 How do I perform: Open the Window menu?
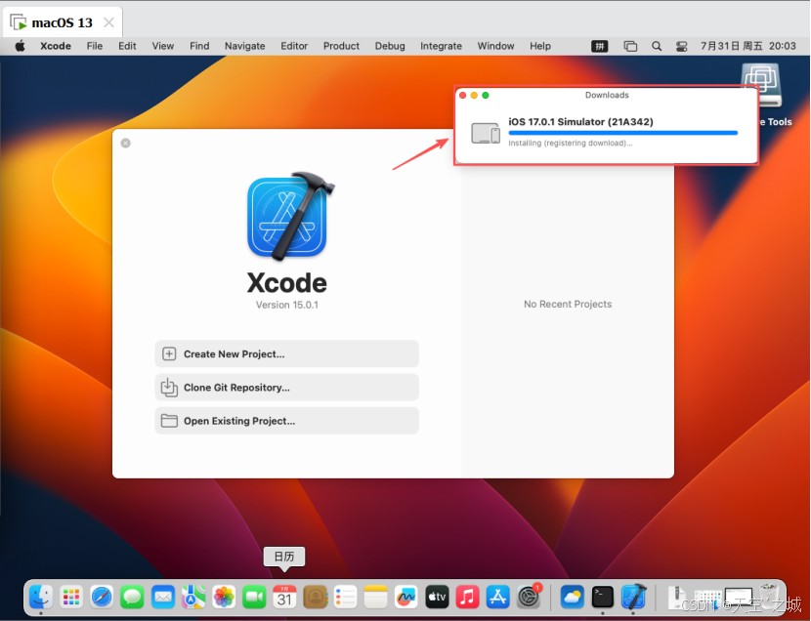[495, 46]
